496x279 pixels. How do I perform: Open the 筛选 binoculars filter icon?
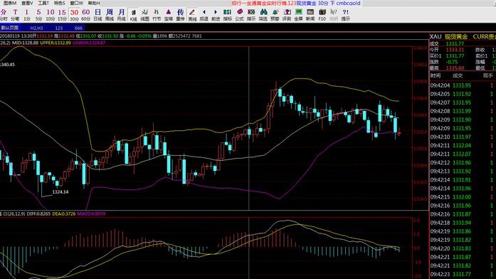pos(263,15)
